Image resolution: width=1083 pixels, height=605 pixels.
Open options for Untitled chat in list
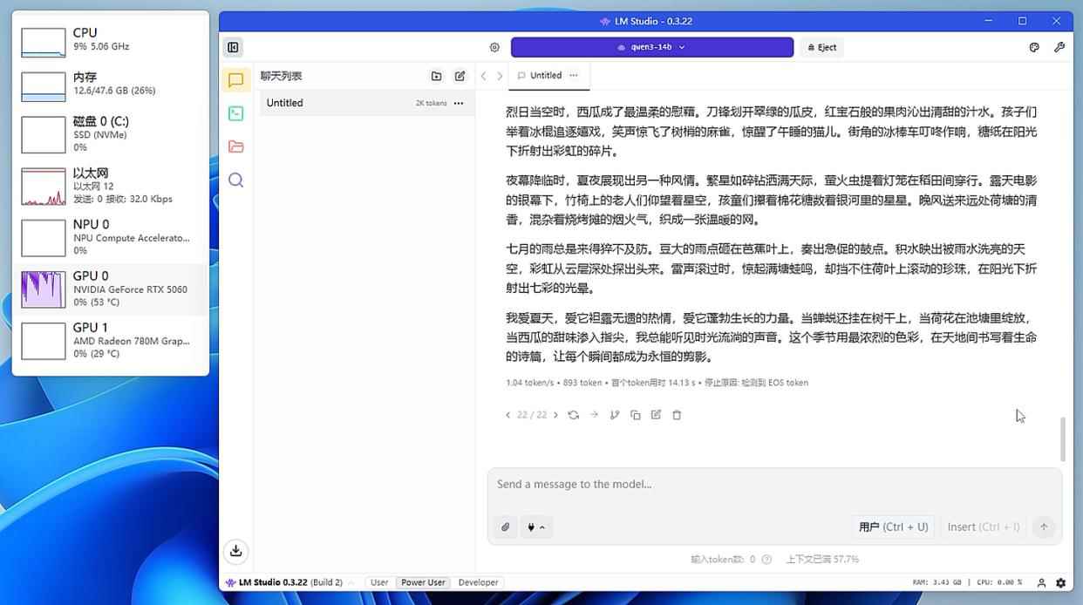tap(459, 103)
